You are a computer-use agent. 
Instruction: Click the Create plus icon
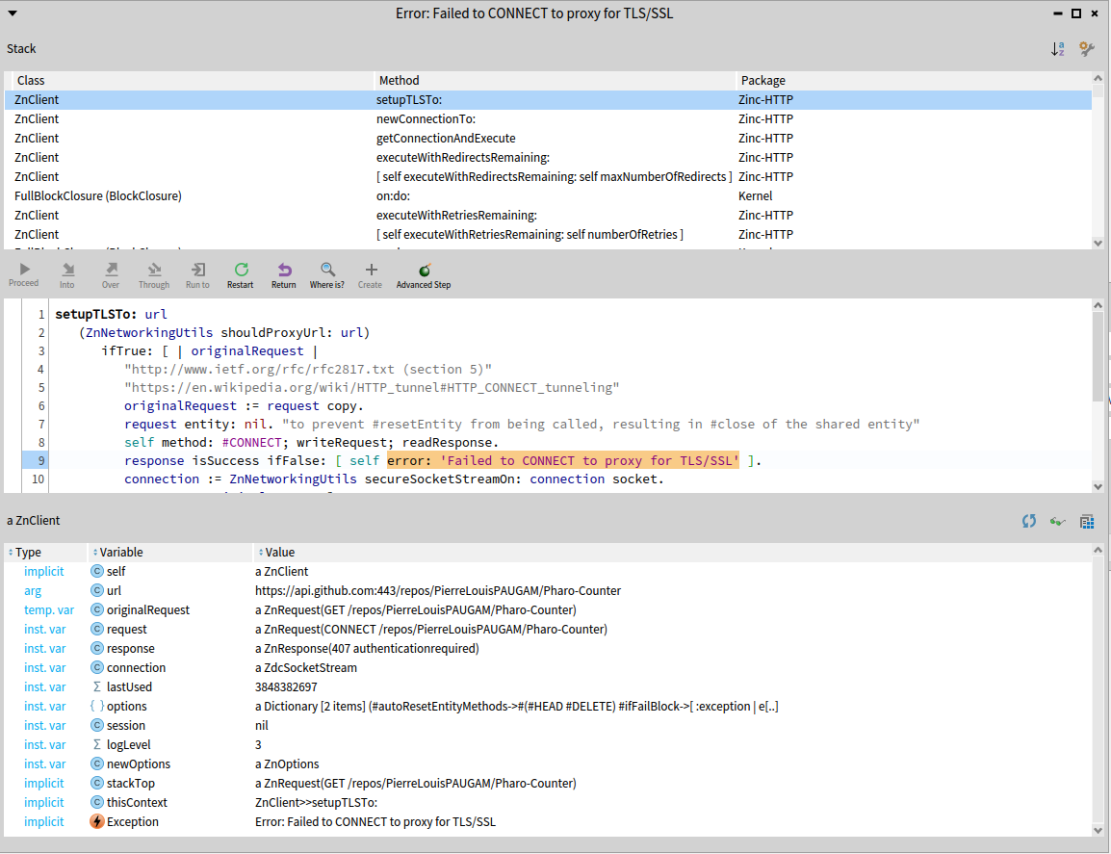click(372, 270)
